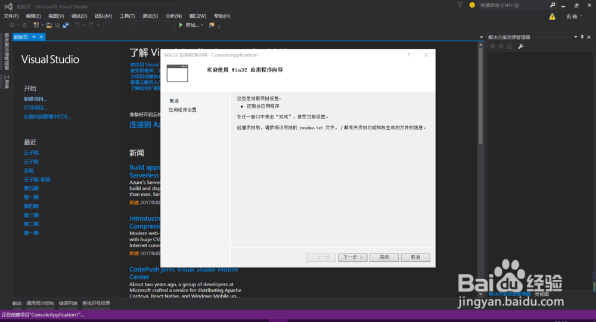Pin the 起始页 tab

pyautogui.click(x=34, y=37)
